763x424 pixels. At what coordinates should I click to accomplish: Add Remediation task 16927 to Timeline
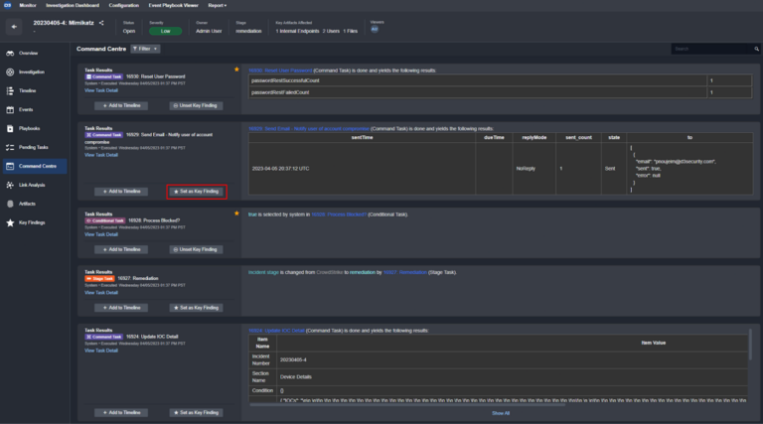point(121,308)
